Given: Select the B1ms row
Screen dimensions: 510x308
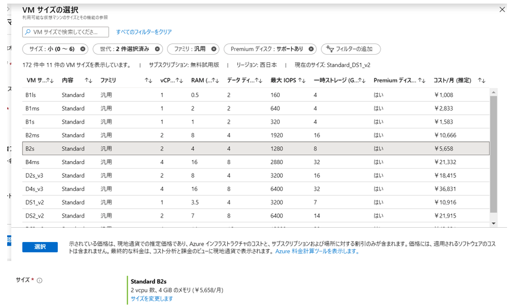Looking at the screenshot, I should coord(256,108).
